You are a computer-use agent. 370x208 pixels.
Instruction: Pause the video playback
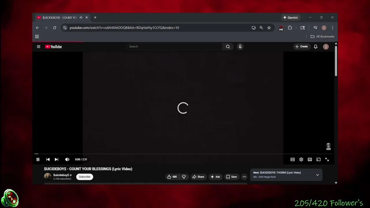[38, 159]
